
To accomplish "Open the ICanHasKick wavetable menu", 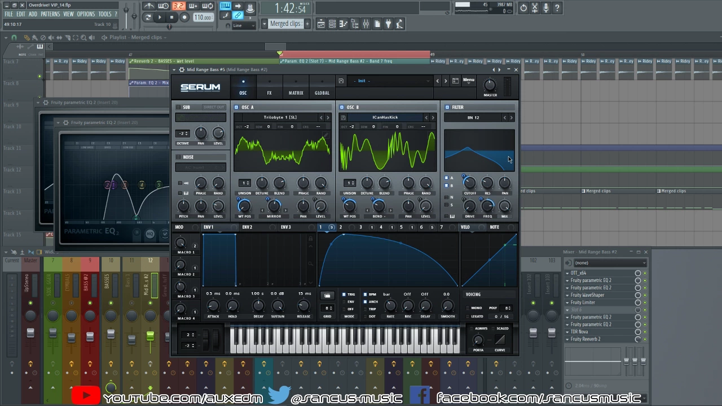I will [x=385, y=117].
